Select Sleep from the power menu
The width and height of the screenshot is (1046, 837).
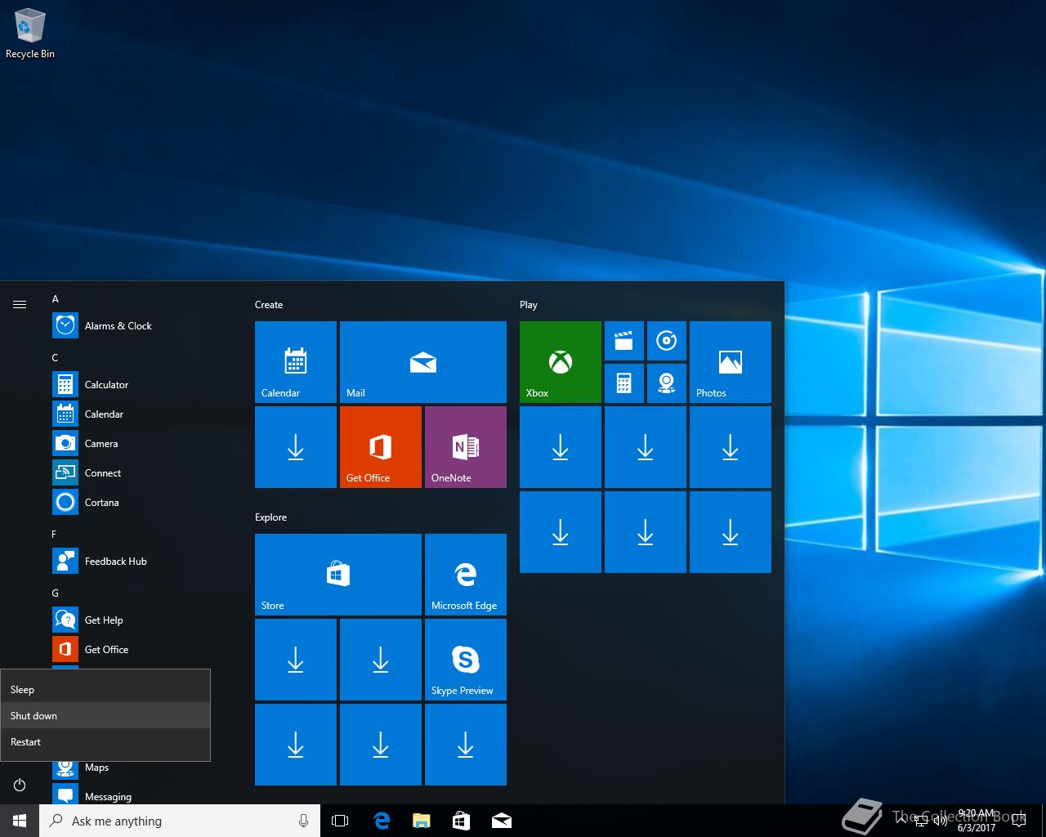pos(105,689)
